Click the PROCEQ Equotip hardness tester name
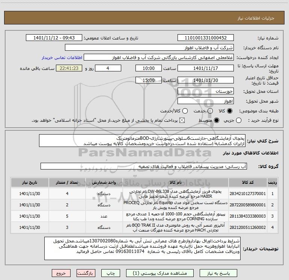The width and height of the screenshot is (289, 280). coord(176,205)
